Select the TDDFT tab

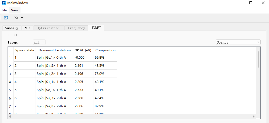(x=96, y=28)
